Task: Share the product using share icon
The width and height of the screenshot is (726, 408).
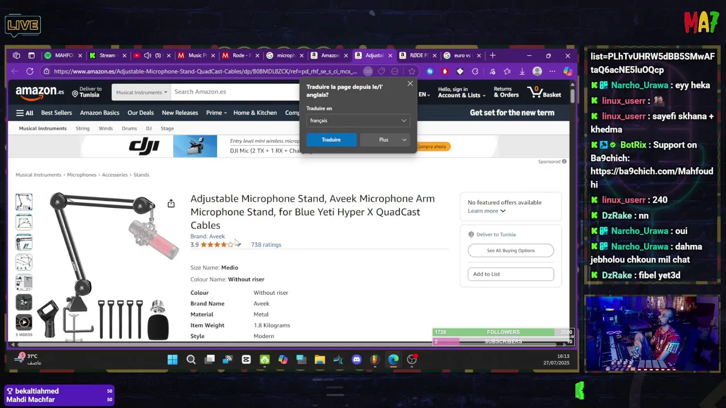Action: (171, 203)
